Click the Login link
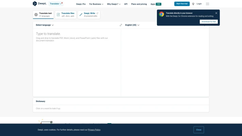242x136 pixels. 199,4
